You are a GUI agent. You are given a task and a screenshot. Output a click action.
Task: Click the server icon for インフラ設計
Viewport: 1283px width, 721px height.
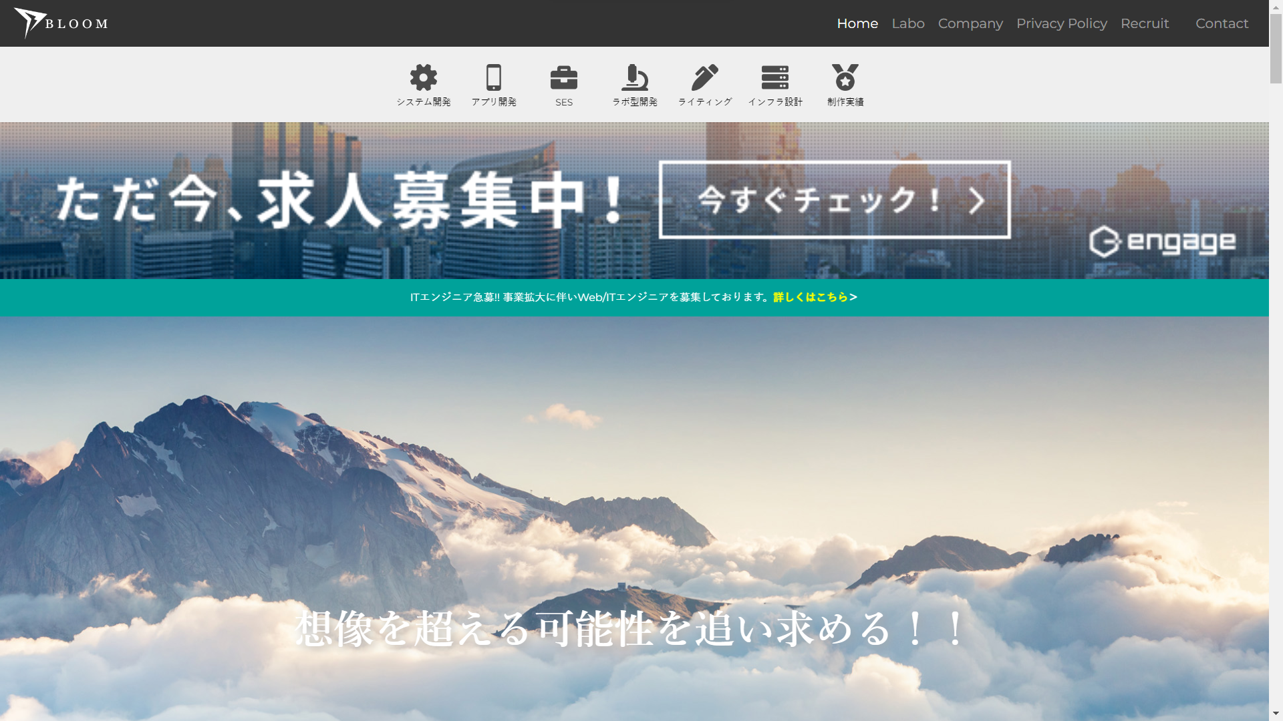pyautogui.click(x=774, y=78)
